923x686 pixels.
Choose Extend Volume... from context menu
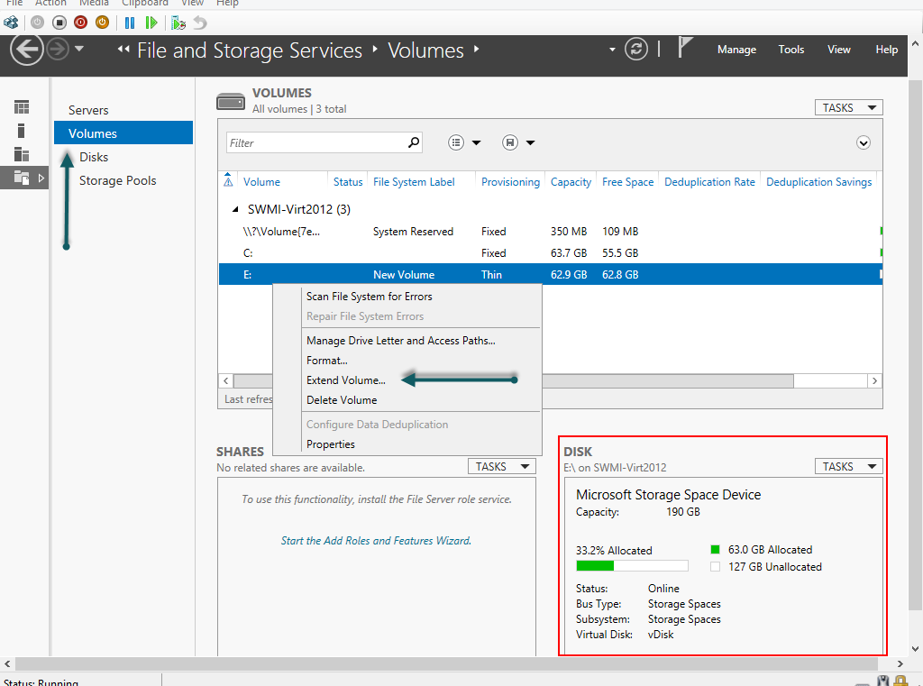(x=345, y=380)
